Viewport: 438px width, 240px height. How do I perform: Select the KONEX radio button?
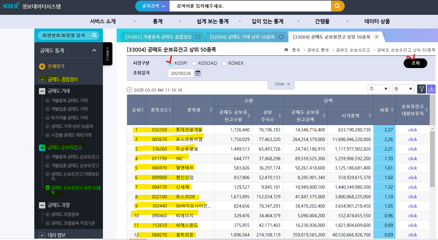pyautogui.click(x=224, y=63)
